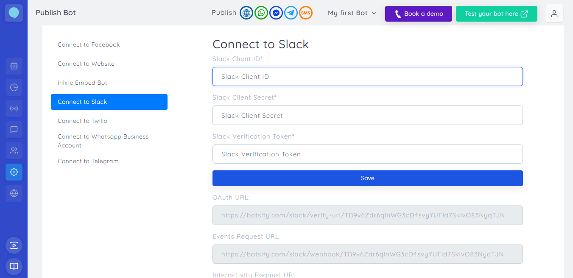Viewport: 573px width, 278px height.
Task: Publish to Telegram via top icon
Action: pyautogui.click(x=291, y=13)
